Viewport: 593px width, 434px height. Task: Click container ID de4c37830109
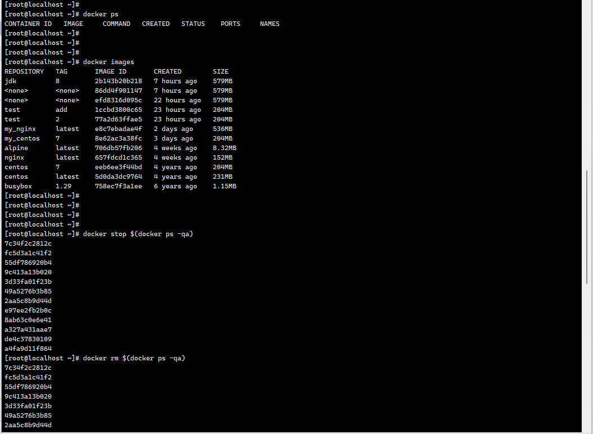pyautogui.click(x=28, y=339)
